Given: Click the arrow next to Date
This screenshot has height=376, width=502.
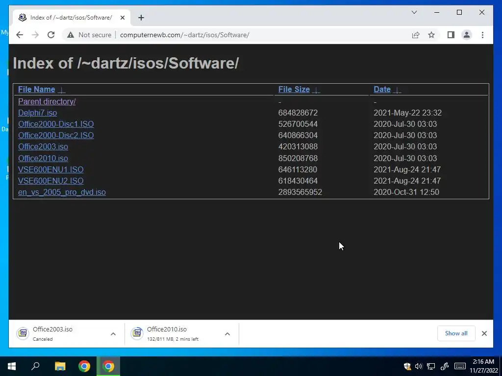Looking at the screenshot, I should pos(397,90).
